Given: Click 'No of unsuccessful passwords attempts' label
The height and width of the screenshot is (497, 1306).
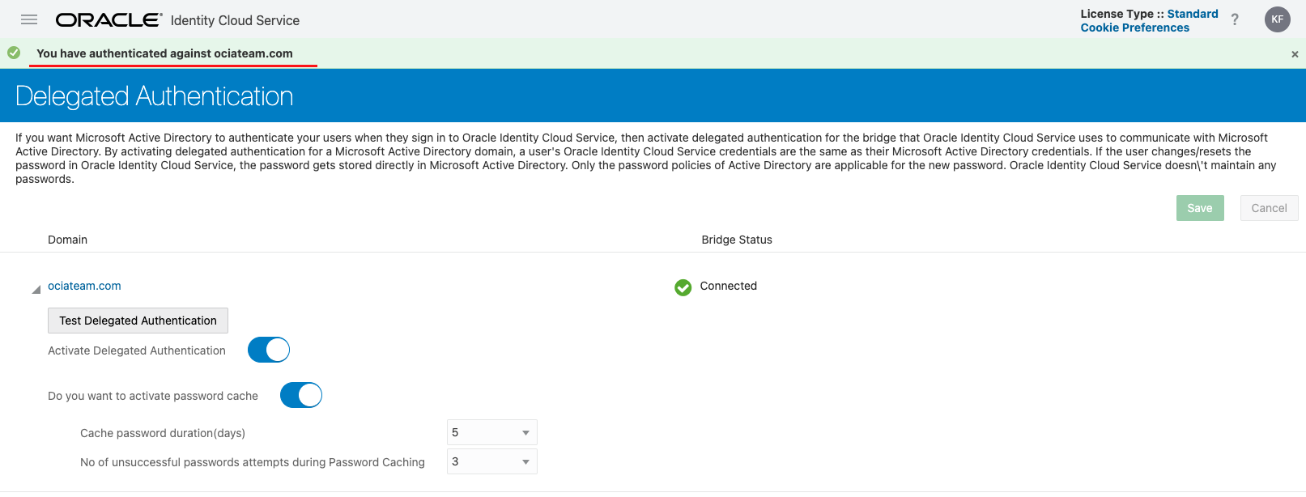Looking at the screenshot, I should 253,462.
